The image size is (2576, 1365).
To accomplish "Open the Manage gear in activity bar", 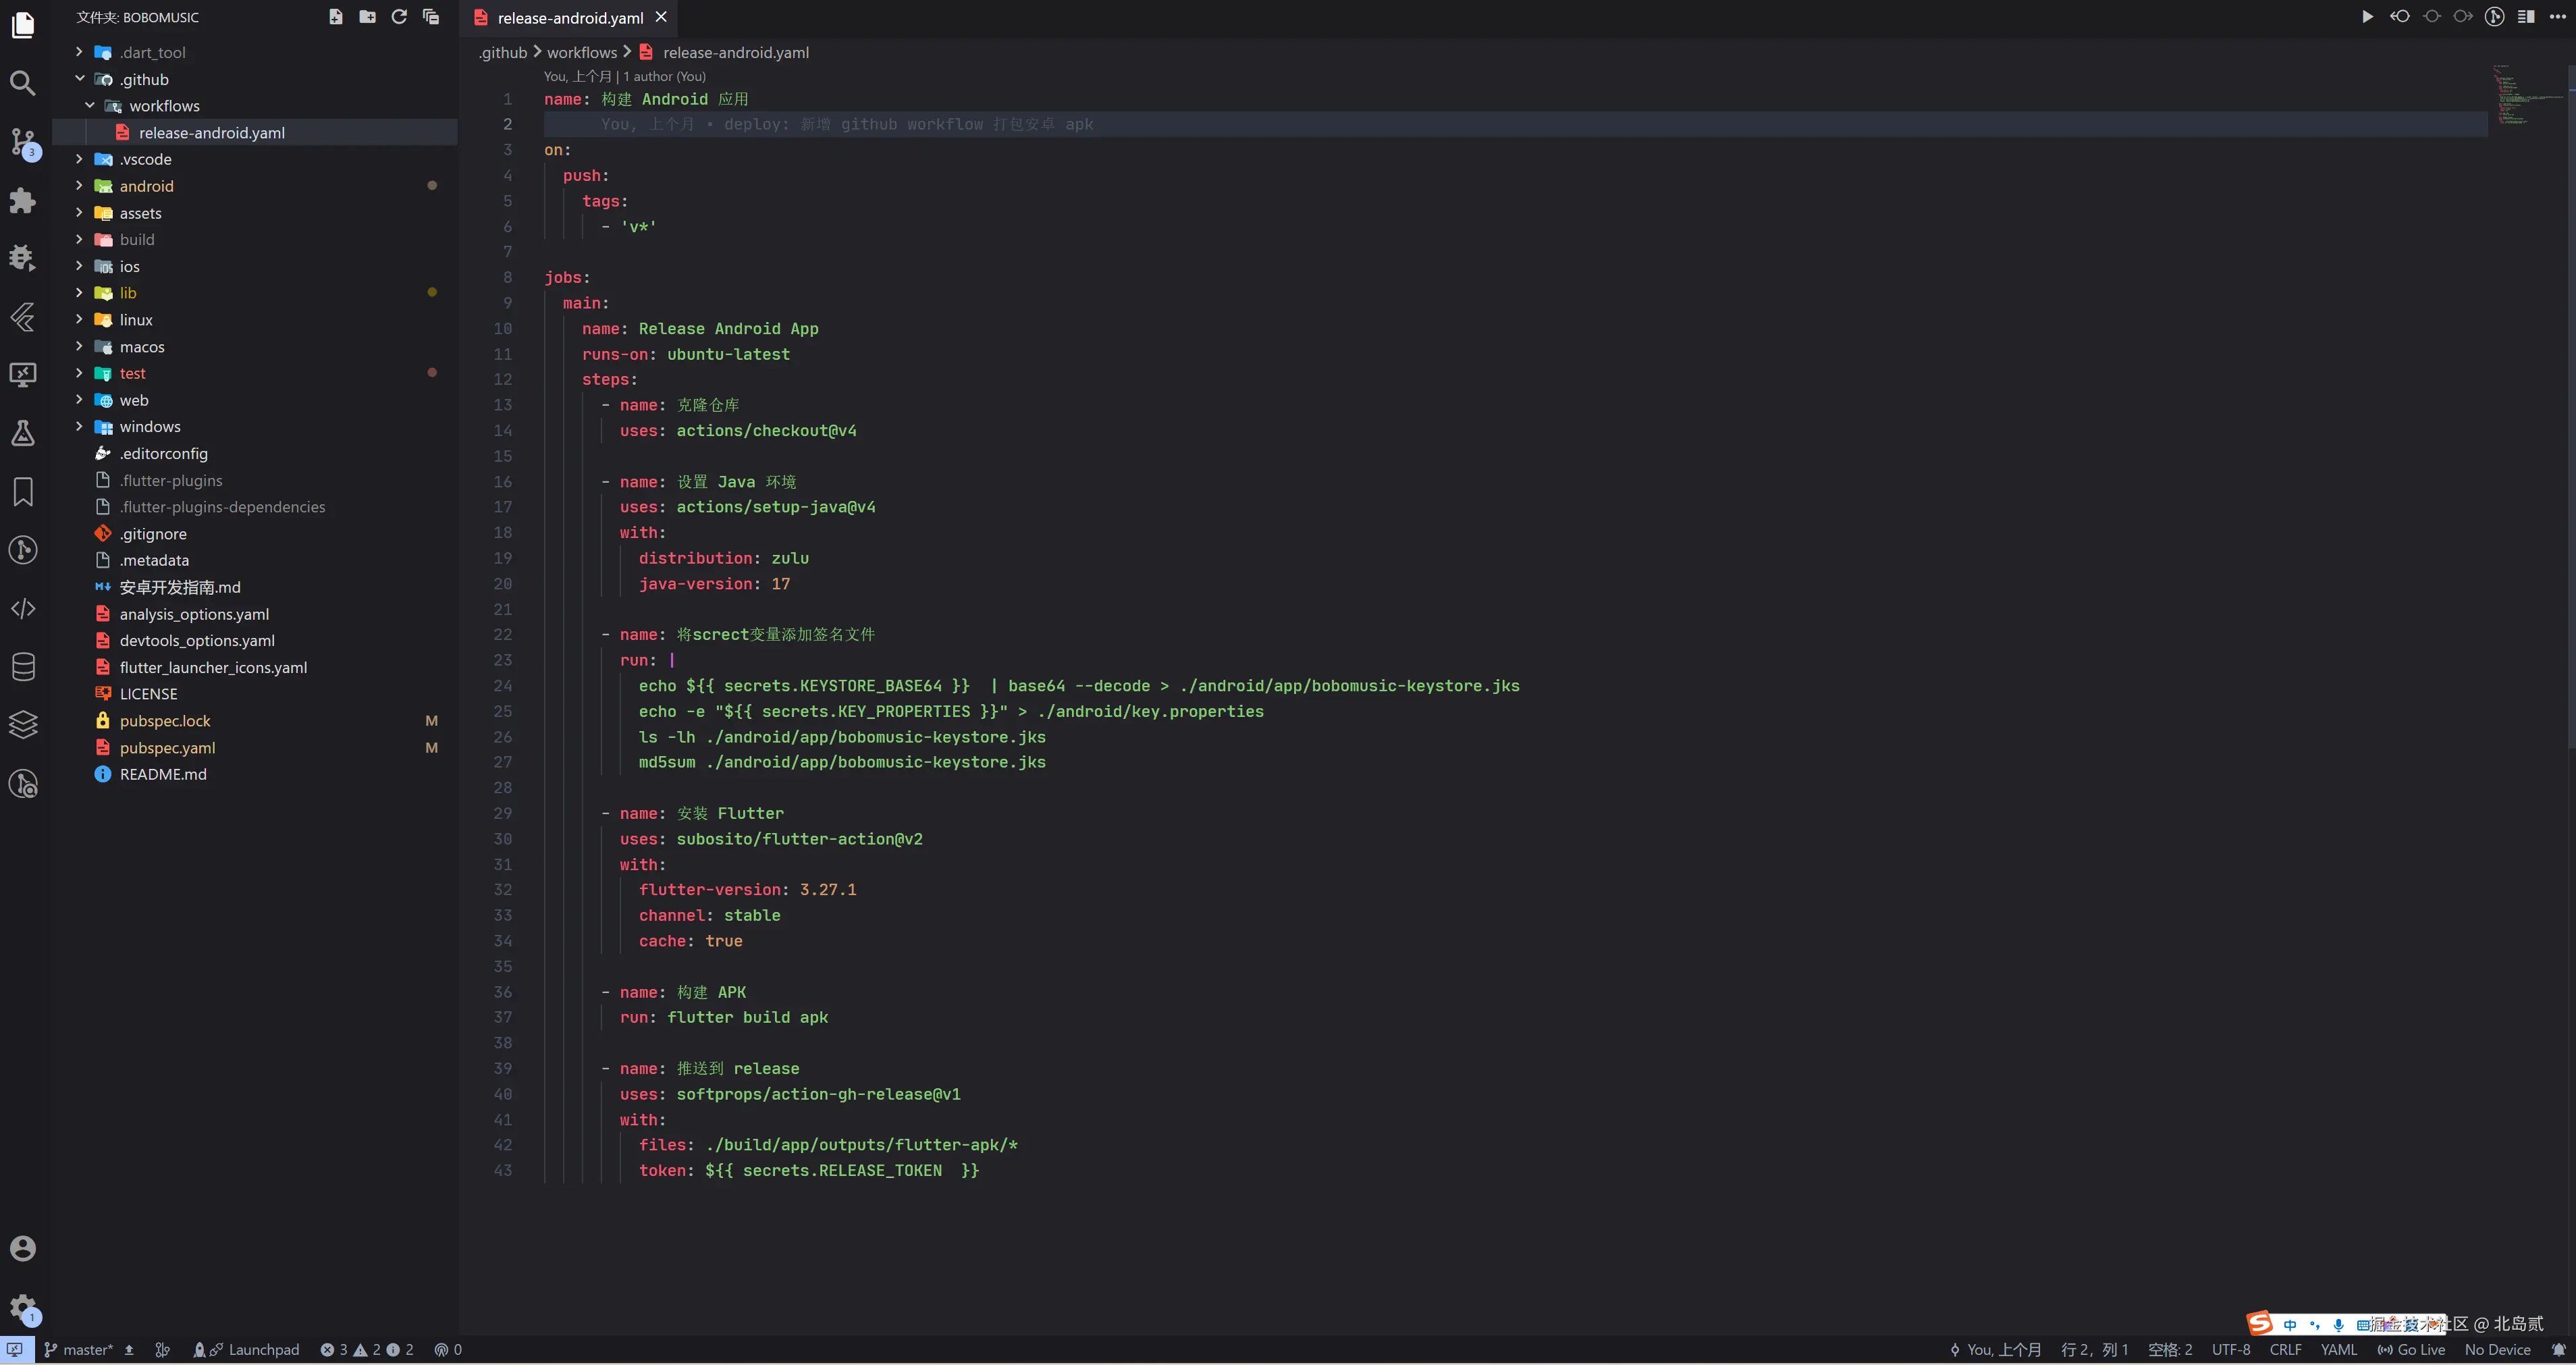I will click(22, 1307).
